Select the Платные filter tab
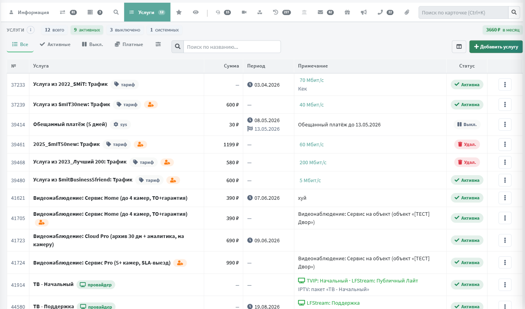 coord(129,44)
